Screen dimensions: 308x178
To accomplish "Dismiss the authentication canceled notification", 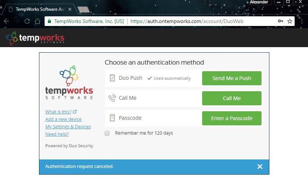I will point(260,167).
